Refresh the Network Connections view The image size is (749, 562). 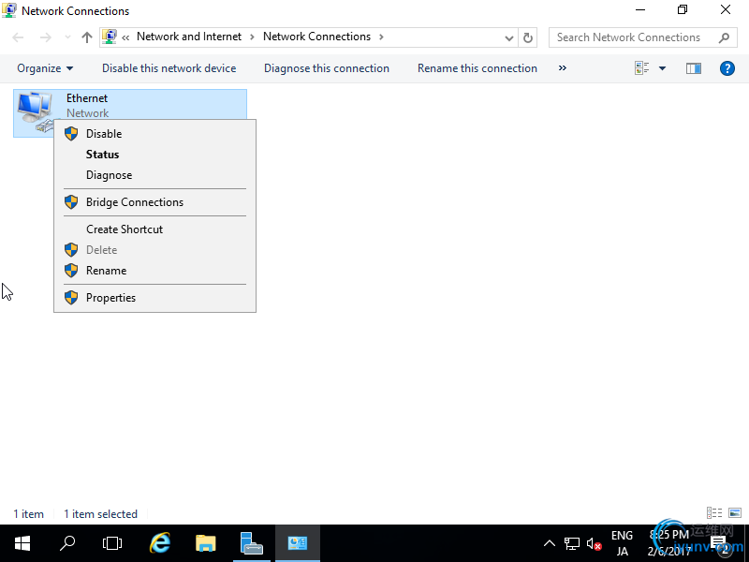click(528, 37)
